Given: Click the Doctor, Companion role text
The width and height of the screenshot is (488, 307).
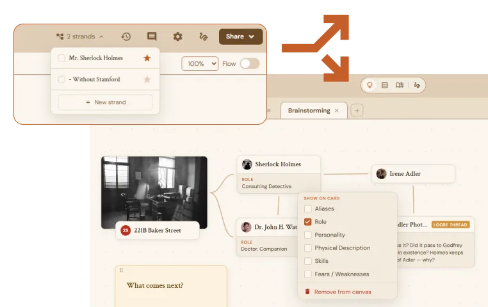Looking at the screenshot, I should [x=264, y=249].
